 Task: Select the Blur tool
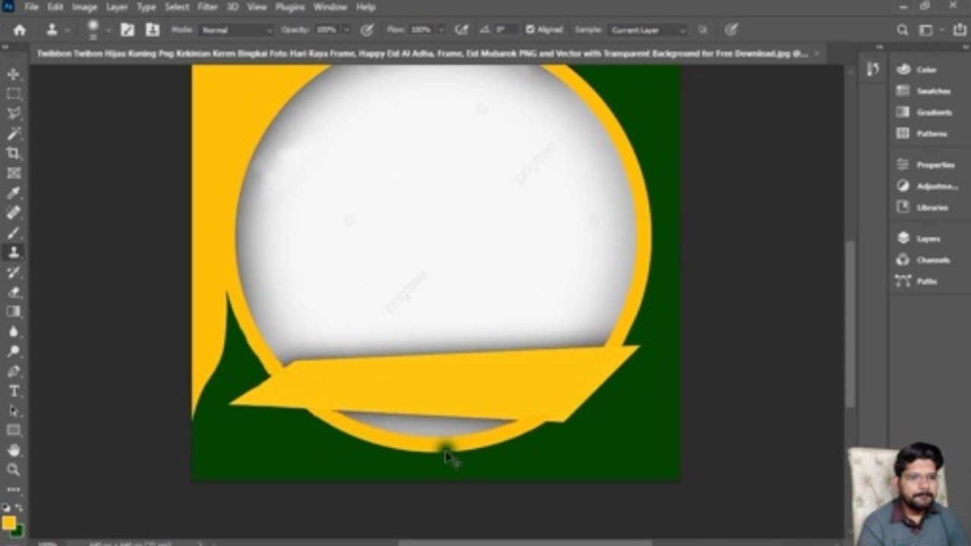click(14, 331)
